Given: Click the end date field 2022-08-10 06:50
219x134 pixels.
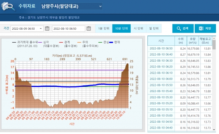Looking at the screenshot, I should [68, 29].
